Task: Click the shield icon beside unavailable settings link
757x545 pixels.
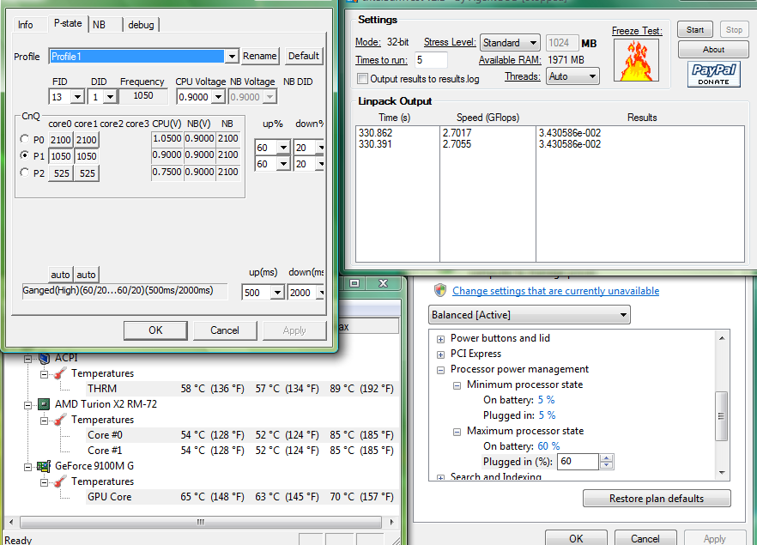Action: click(x=439, y=291)
